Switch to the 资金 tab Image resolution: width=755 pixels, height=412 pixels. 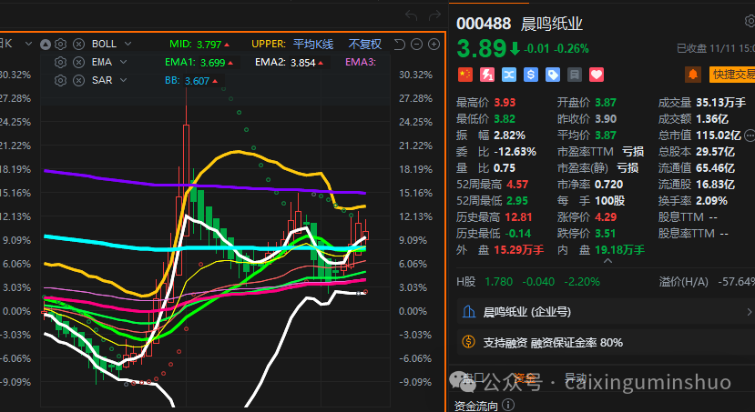pyautogui.click(x=524, y=377)
